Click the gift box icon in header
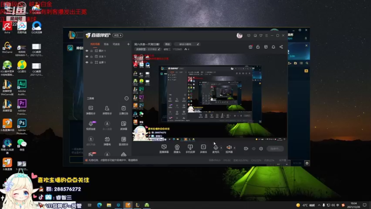Screen dimensions: 371x209 pyautogui.click(x=250, y=47)
